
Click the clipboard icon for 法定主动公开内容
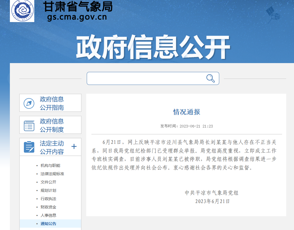(29, 147)
